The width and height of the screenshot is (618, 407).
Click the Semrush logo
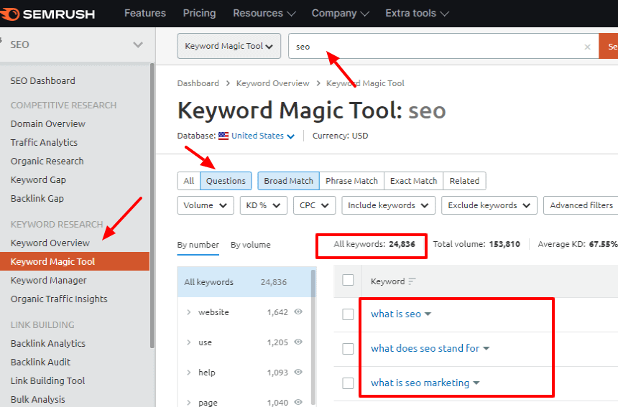tap(47, 14)
